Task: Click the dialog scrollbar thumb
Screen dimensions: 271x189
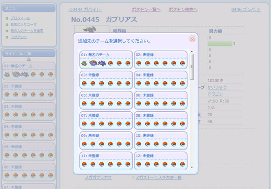Action: click(x=192, y=67)
